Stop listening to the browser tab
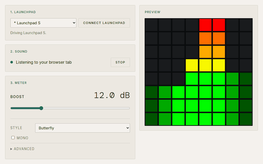This screenshot has width=263, height=164. tap(120, 62)
